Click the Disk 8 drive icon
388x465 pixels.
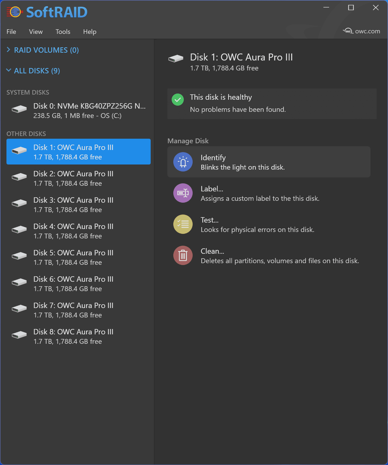point(19,335)
